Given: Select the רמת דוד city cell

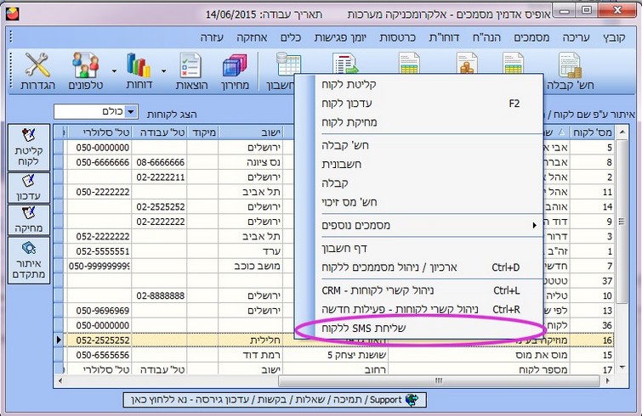Looking at the screenshot, I should (251, 355).
